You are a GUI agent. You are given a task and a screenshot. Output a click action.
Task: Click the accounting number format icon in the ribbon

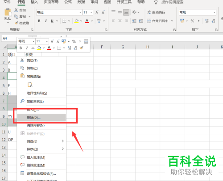point(182,21)
